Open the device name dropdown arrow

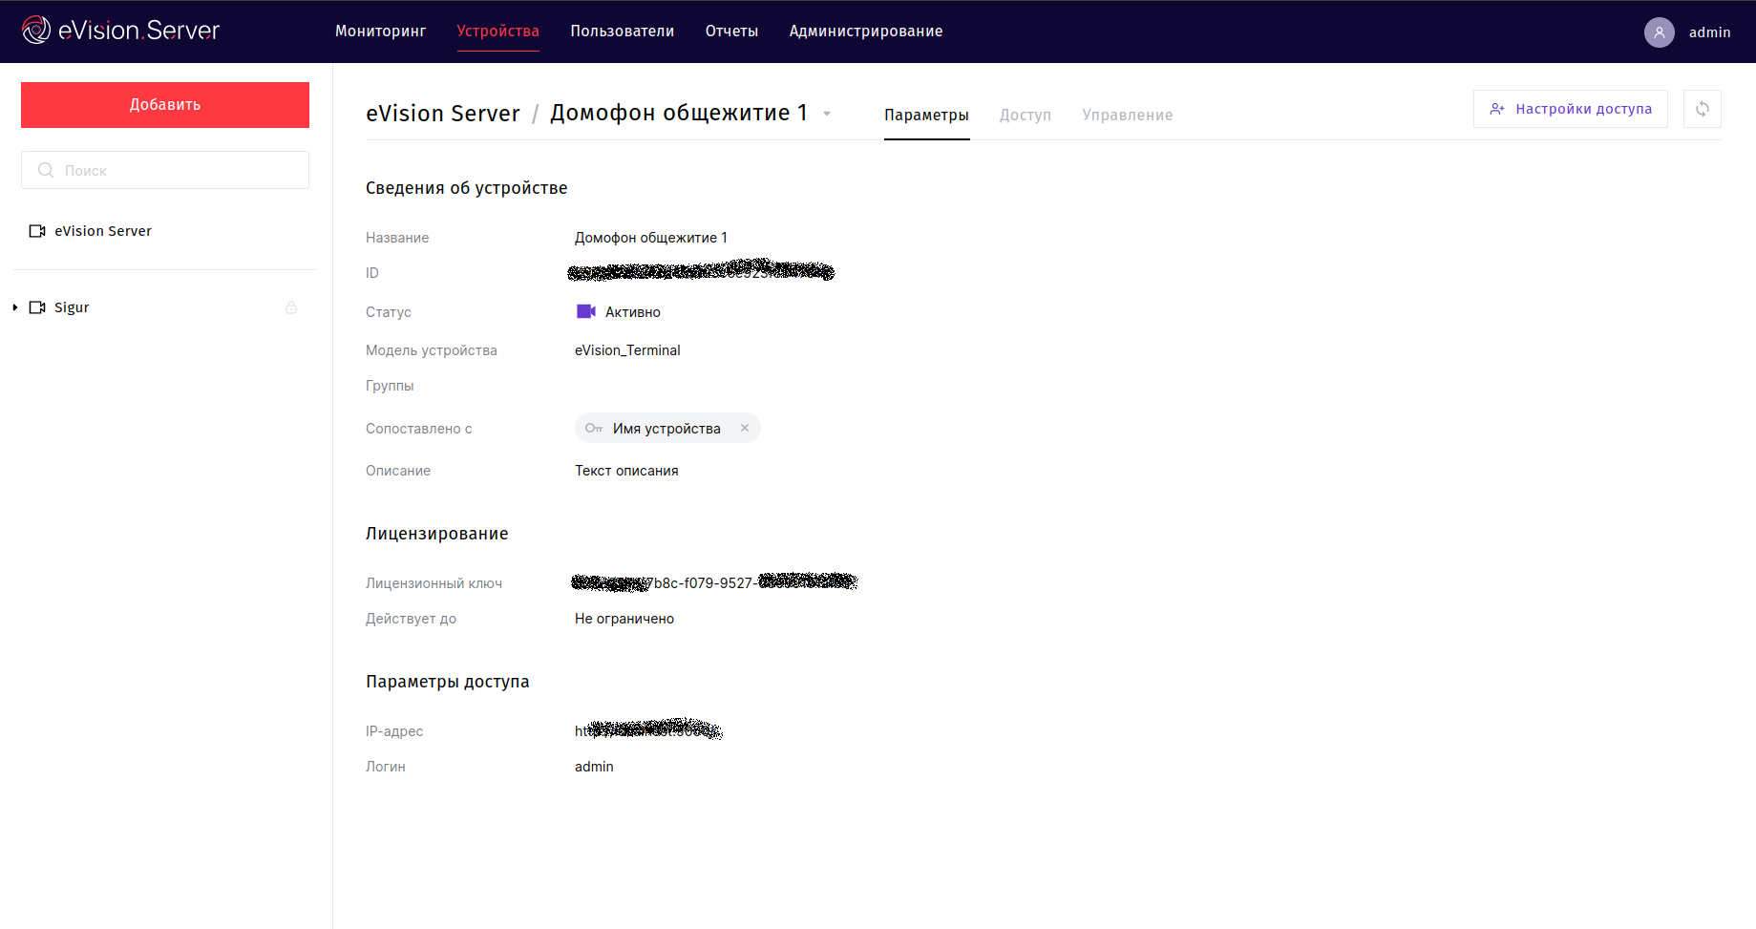pyautogui.click(x=827, y=114)
